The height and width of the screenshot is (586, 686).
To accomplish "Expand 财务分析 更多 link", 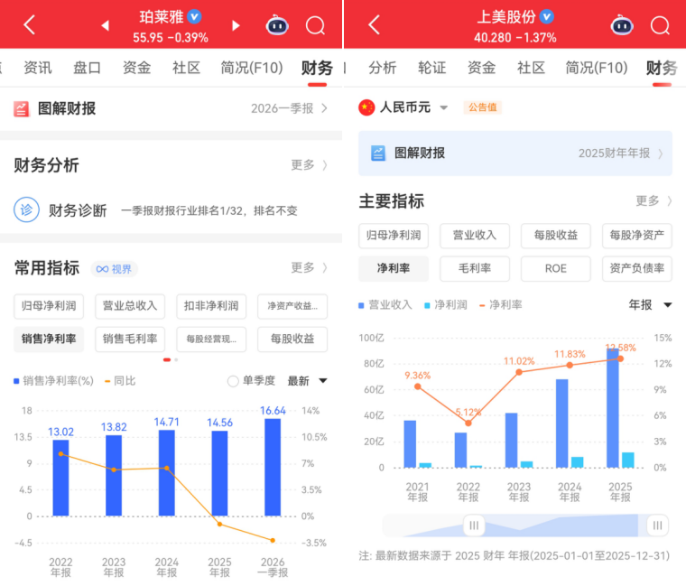I will click(x=309, y=165).
